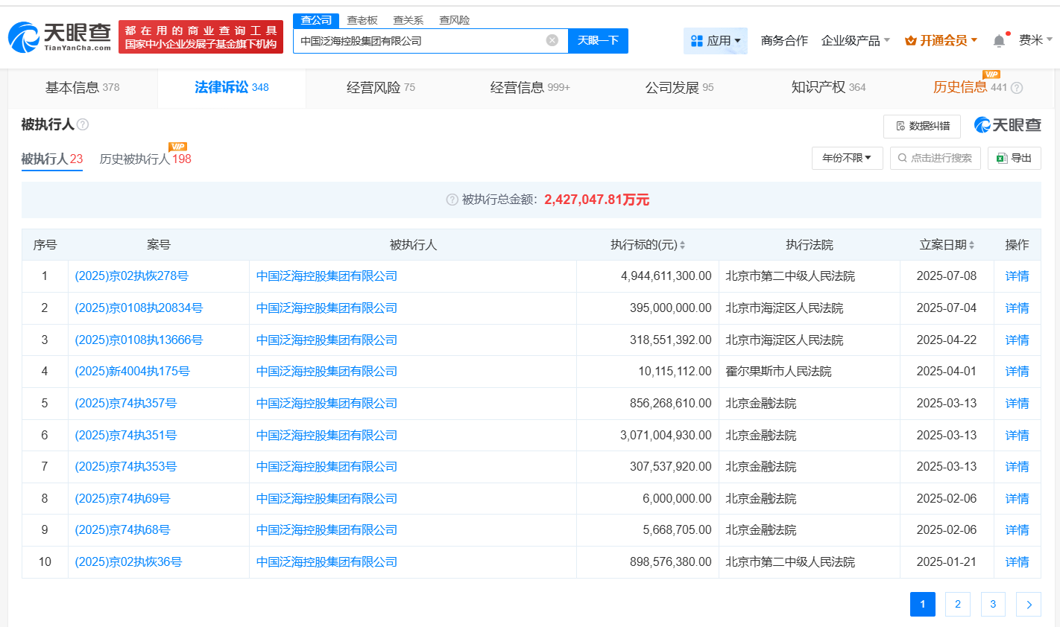Screen dimensions: 1060x627
Task: Switch to the 查老板 search tab
Action: (362, 20)
